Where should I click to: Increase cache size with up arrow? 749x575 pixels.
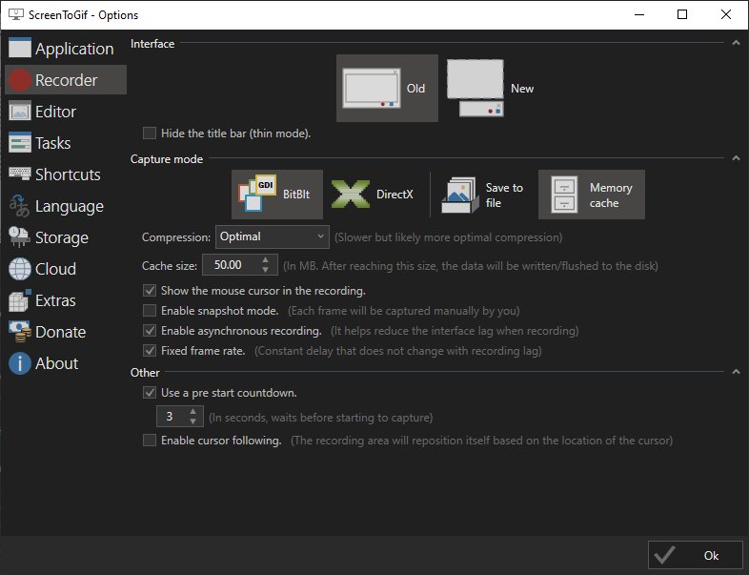point(266,259)
